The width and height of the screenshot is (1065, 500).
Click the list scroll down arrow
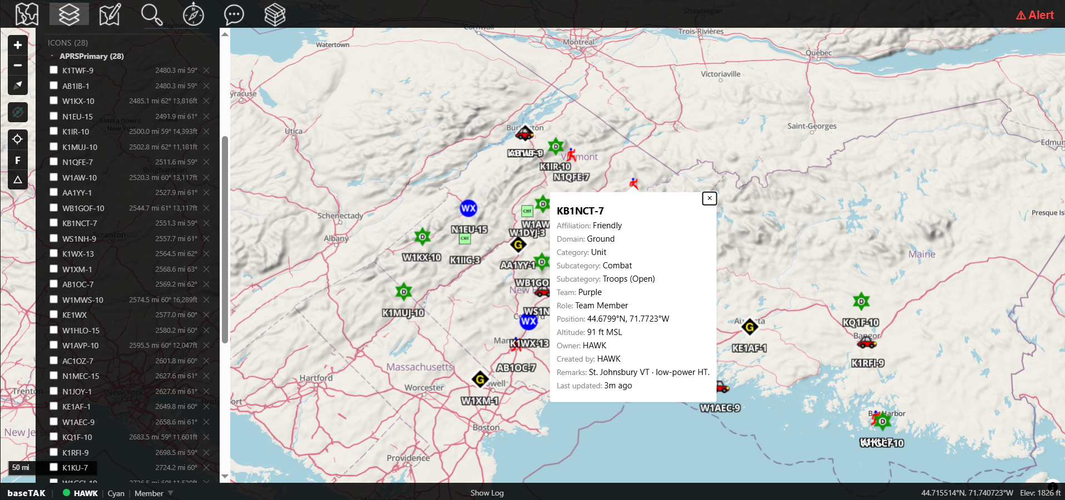point(225,476)
